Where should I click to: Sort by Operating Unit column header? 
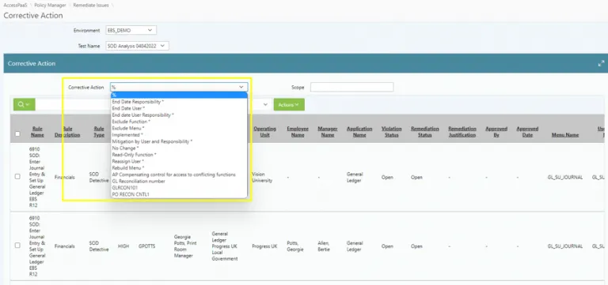[265, 132]
